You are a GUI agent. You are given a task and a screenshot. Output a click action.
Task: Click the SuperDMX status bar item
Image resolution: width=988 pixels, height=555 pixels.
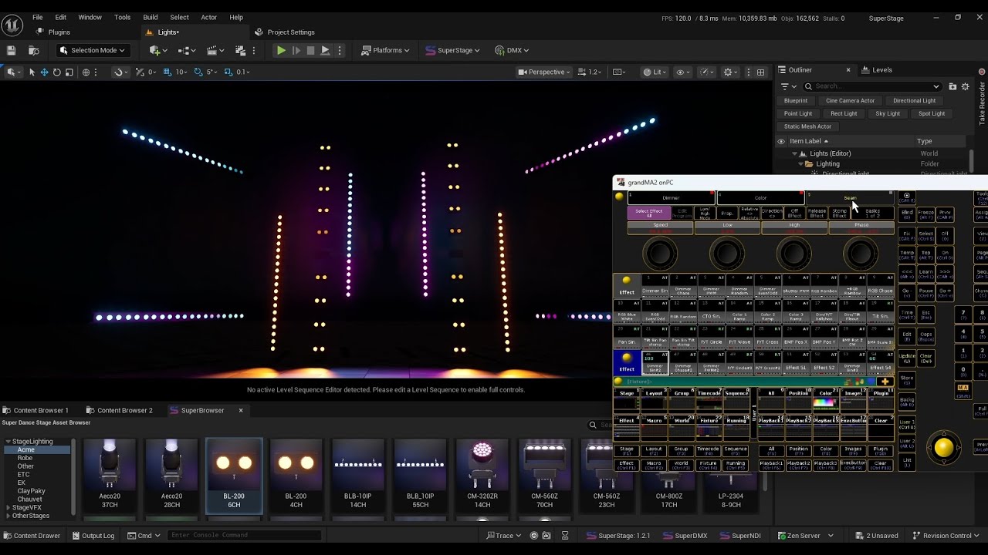tap(685, 536)
